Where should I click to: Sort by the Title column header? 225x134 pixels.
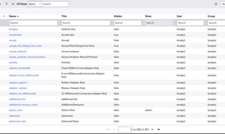(64, 16)
